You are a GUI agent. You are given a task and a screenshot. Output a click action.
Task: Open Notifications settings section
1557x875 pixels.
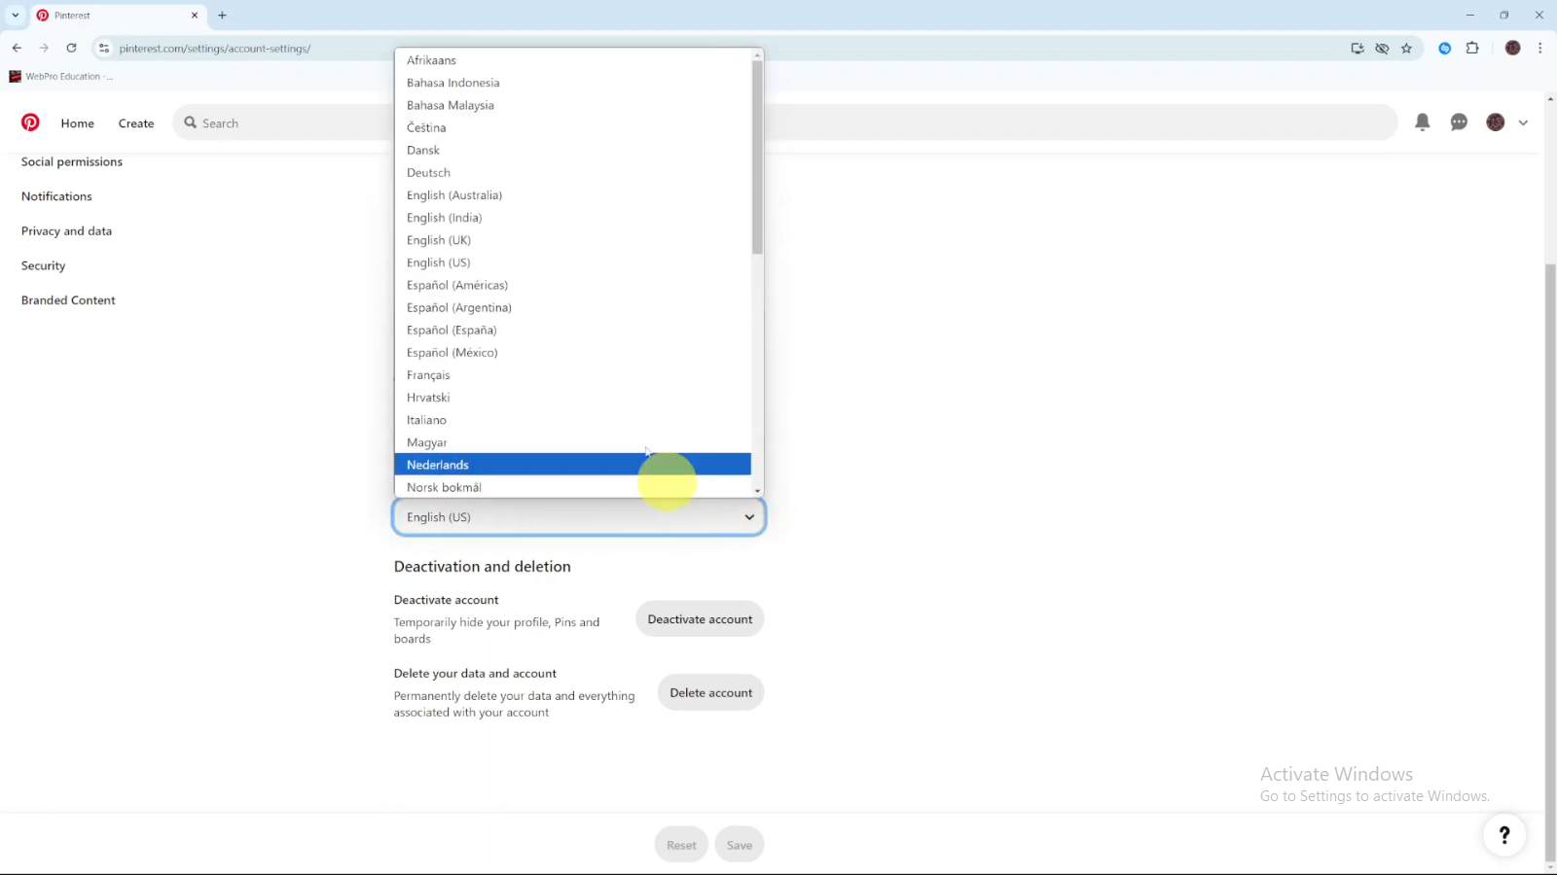click(56, 196)
